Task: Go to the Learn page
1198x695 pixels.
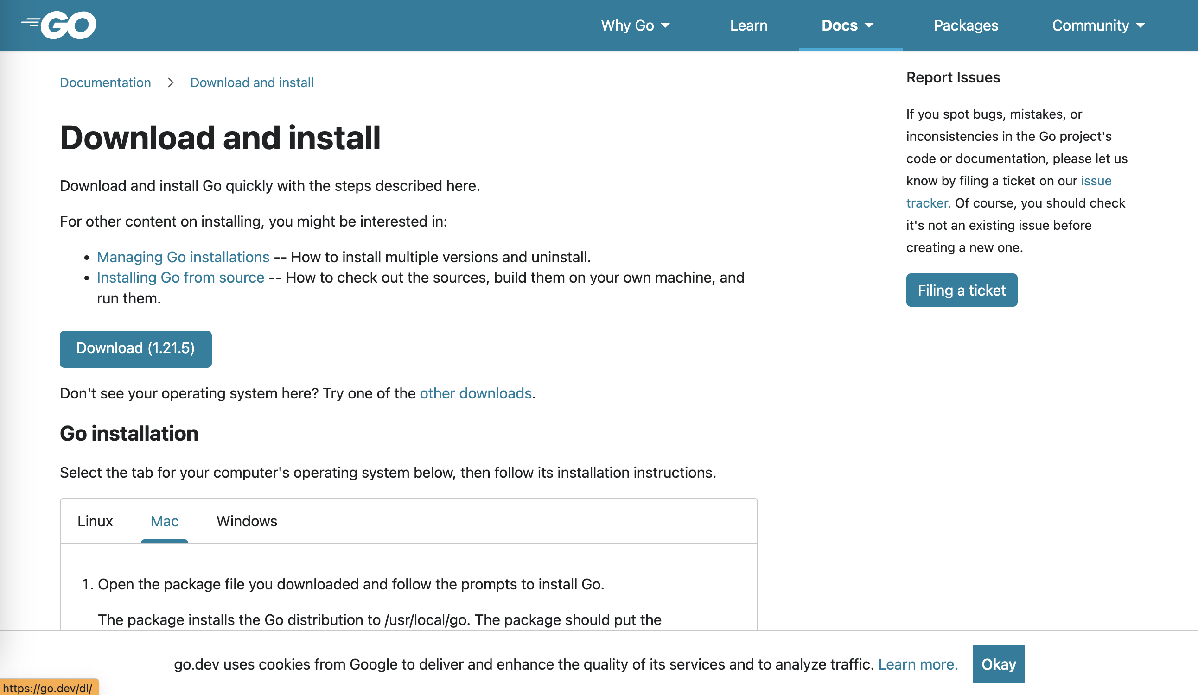Action: point(748,25)
